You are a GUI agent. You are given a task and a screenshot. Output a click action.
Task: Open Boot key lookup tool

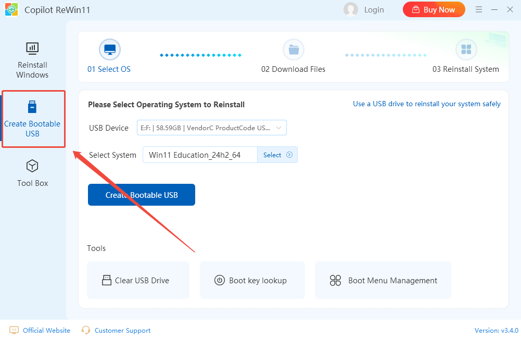(x=252, y=280)
